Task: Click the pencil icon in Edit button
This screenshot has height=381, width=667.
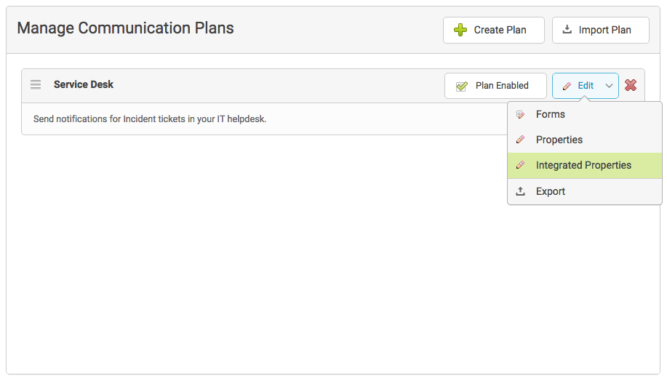Action: tap(567, 87)
